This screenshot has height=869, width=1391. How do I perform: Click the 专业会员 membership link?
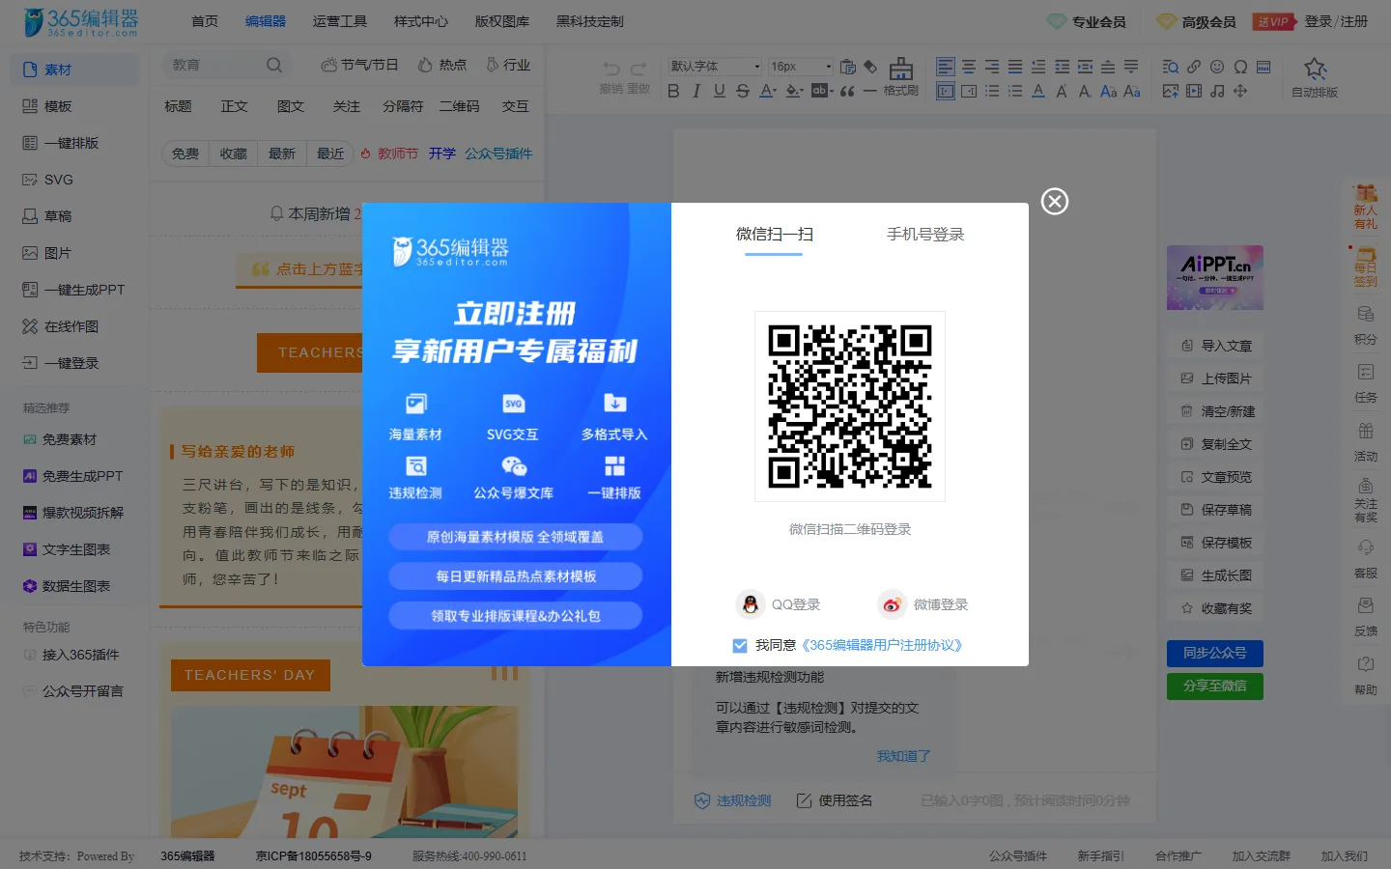[1088, 21]
